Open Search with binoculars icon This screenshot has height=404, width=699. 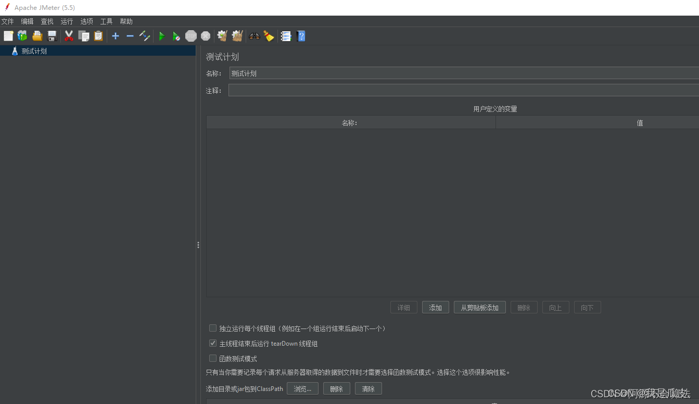pyautogui.click(x=254, y=36)
